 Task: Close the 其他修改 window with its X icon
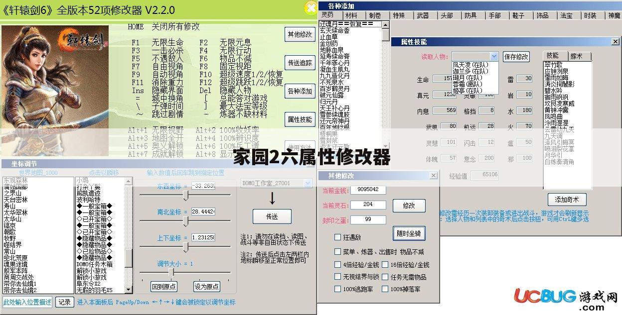pos(434,176)
